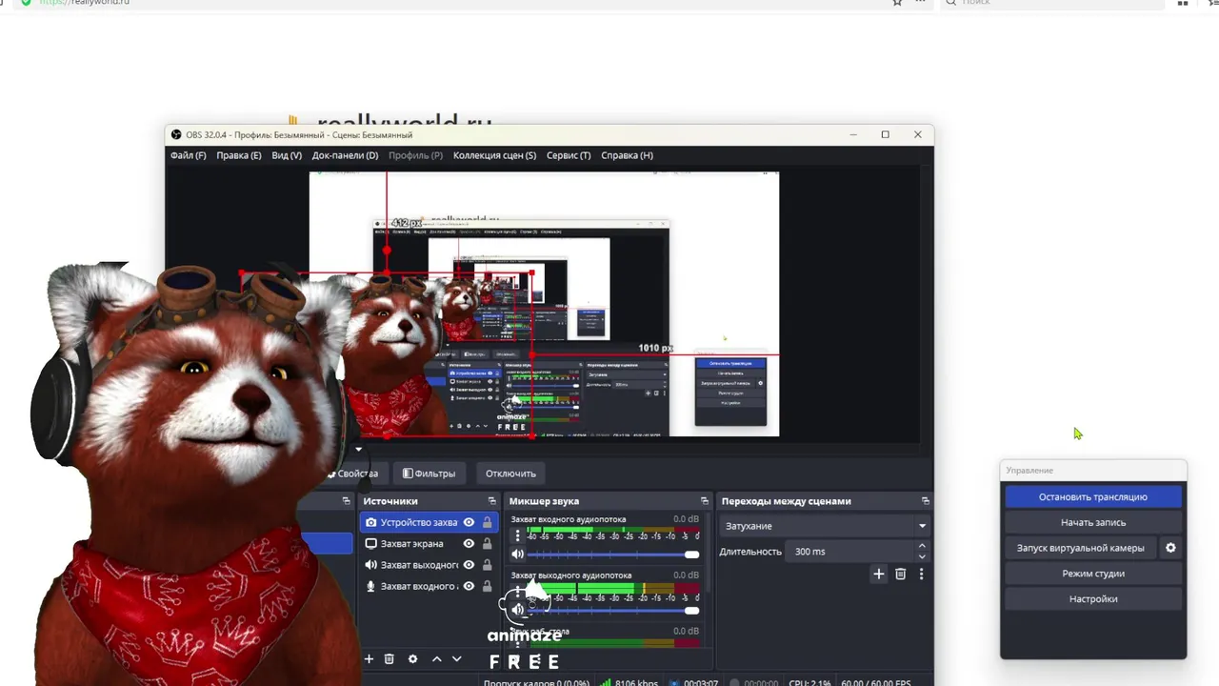Screen dimensions: 1219x686
Task: Toggle visibility of Захват входного source
Action: [469, 586]
